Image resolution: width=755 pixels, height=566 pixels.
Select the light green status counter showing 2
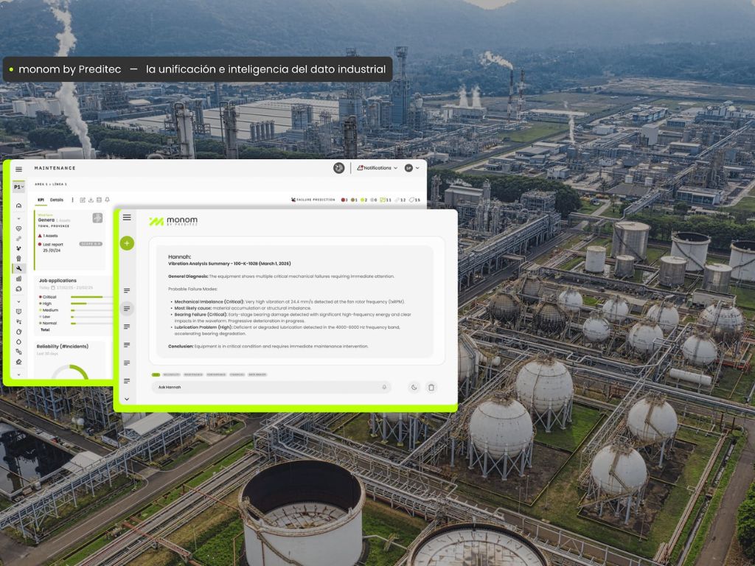364,200
